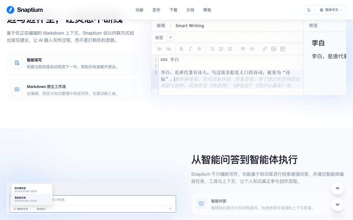Click the 李白 heading in the preview pane
The height and width of the screenshot is (220, 353).
click(318, 43)
